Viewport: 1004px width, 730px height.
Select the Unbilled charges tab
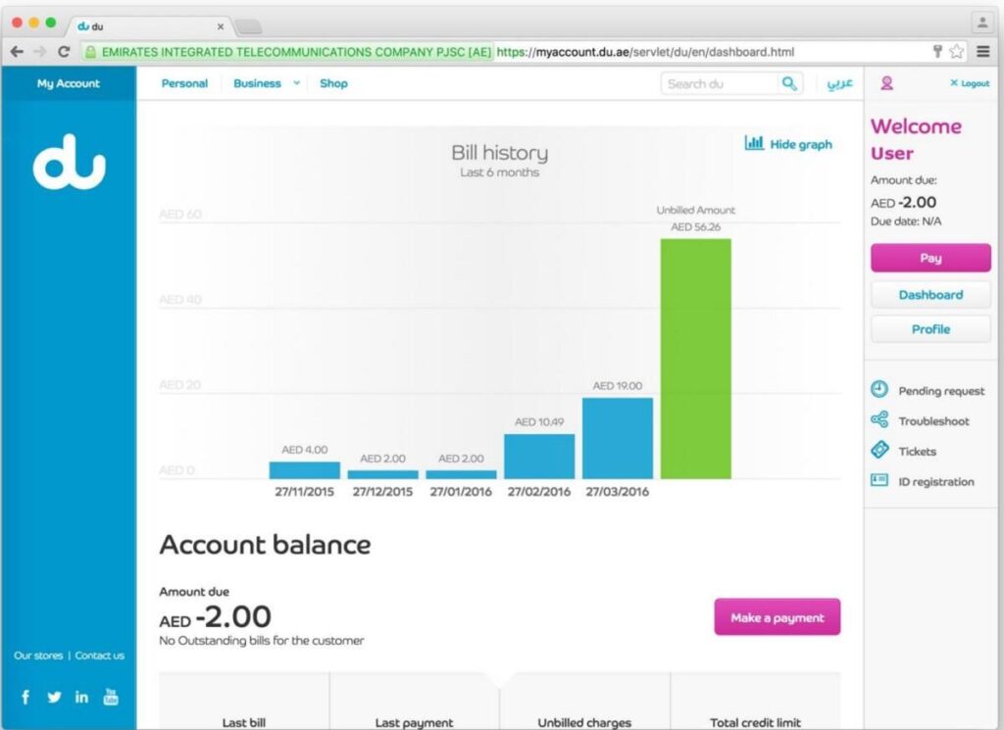click(584, 721)
